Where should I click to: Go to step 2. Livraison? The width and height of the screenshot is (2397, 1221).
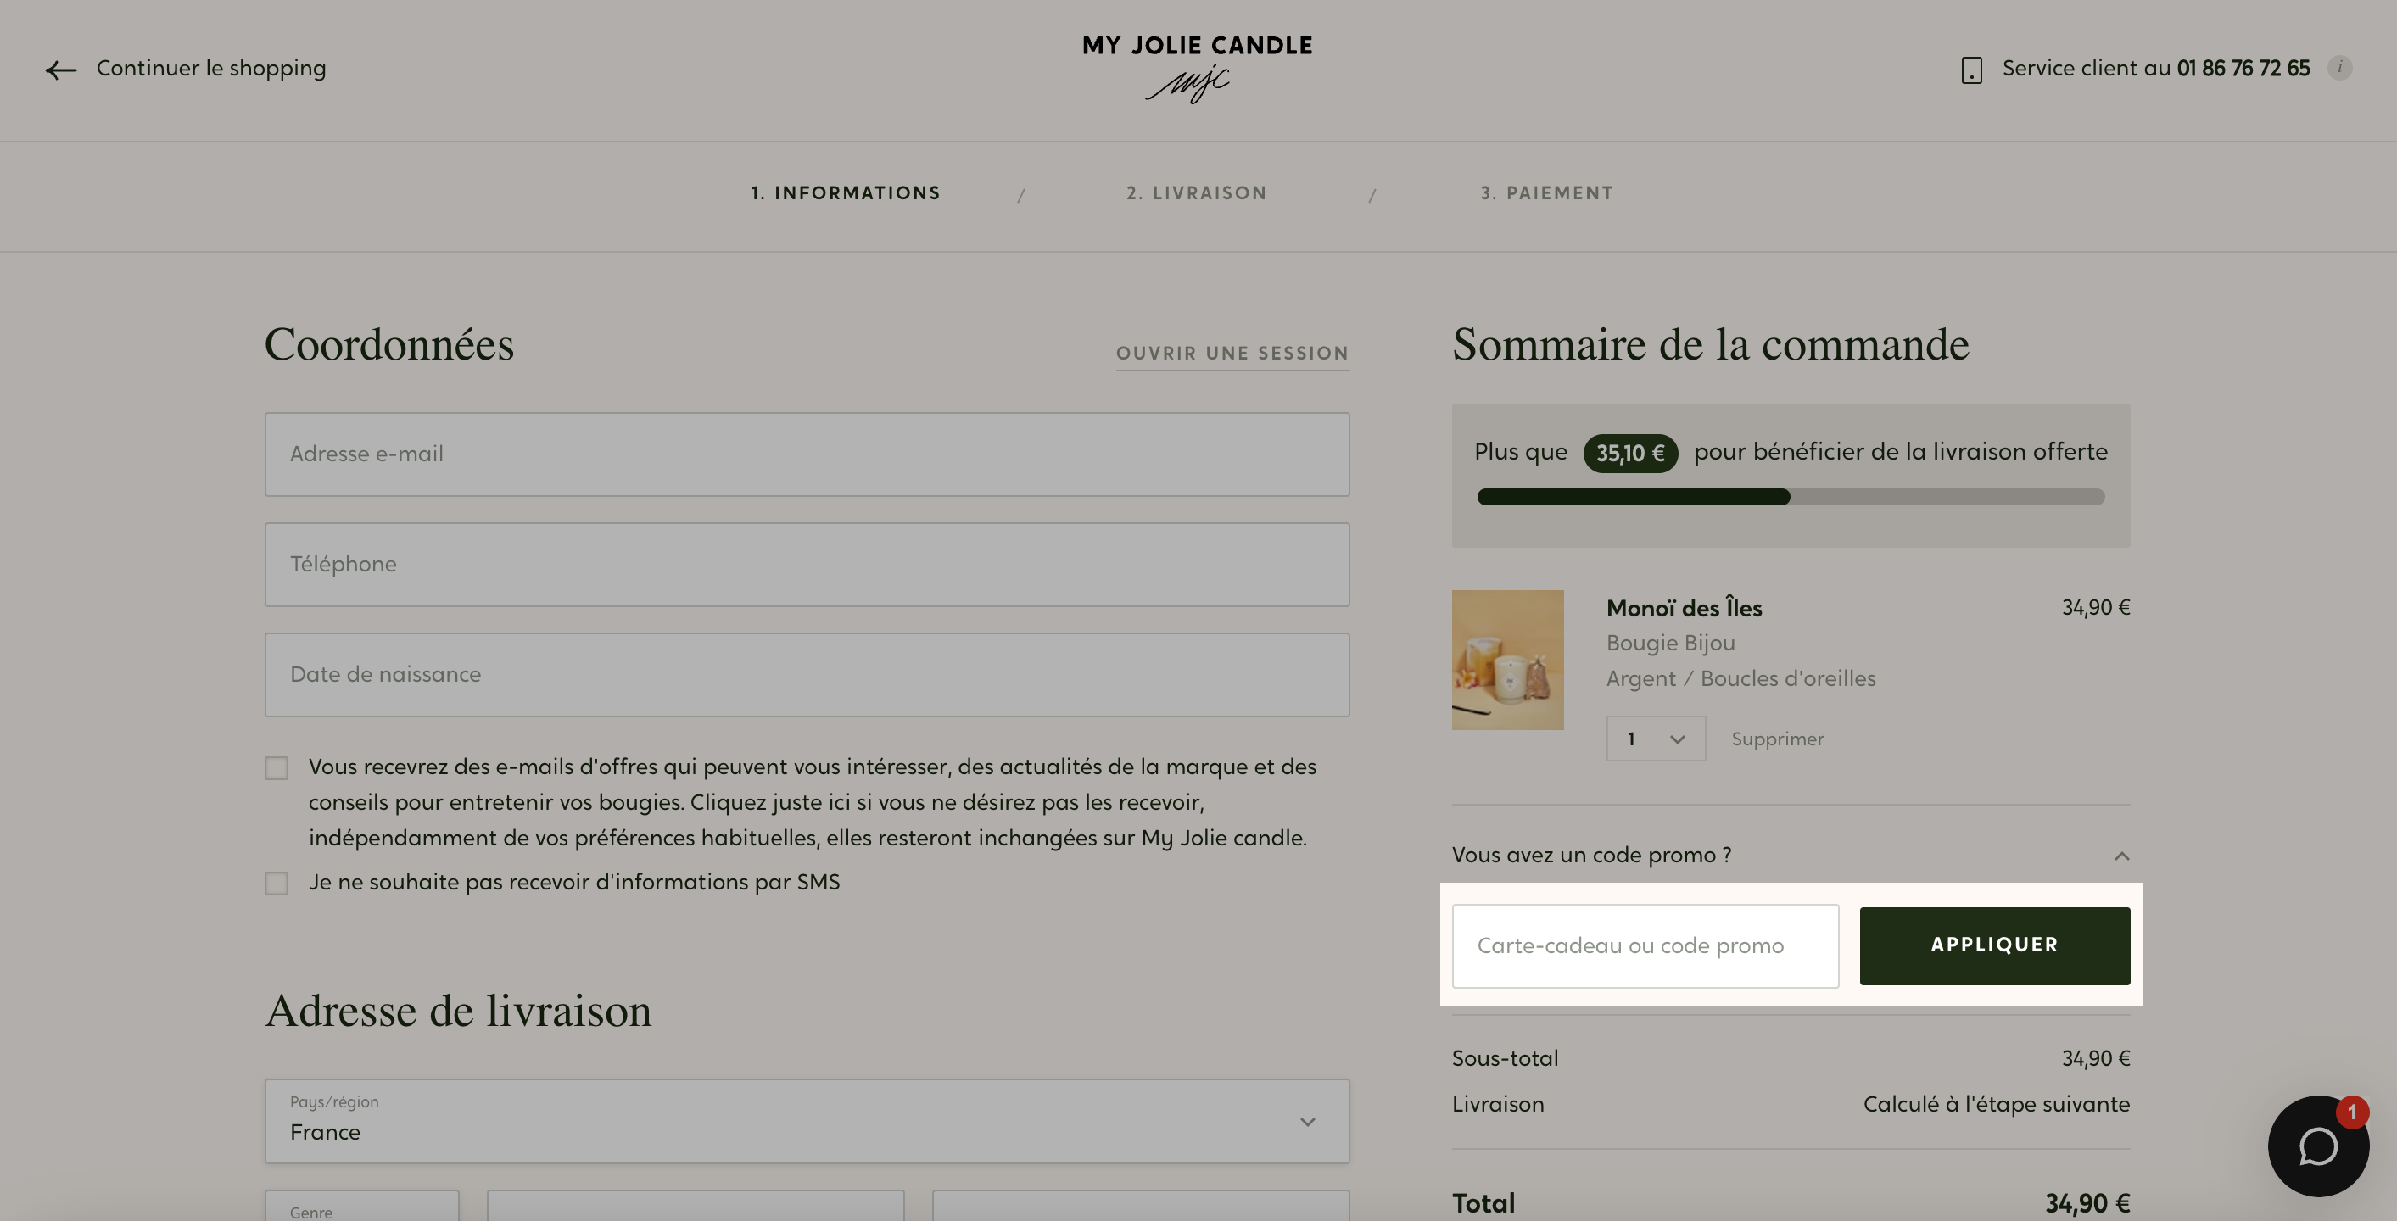(1197, 193)
